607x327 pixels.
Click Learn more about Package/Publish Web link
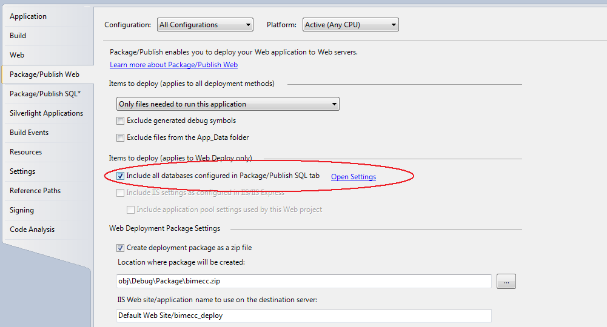point(174,65)
